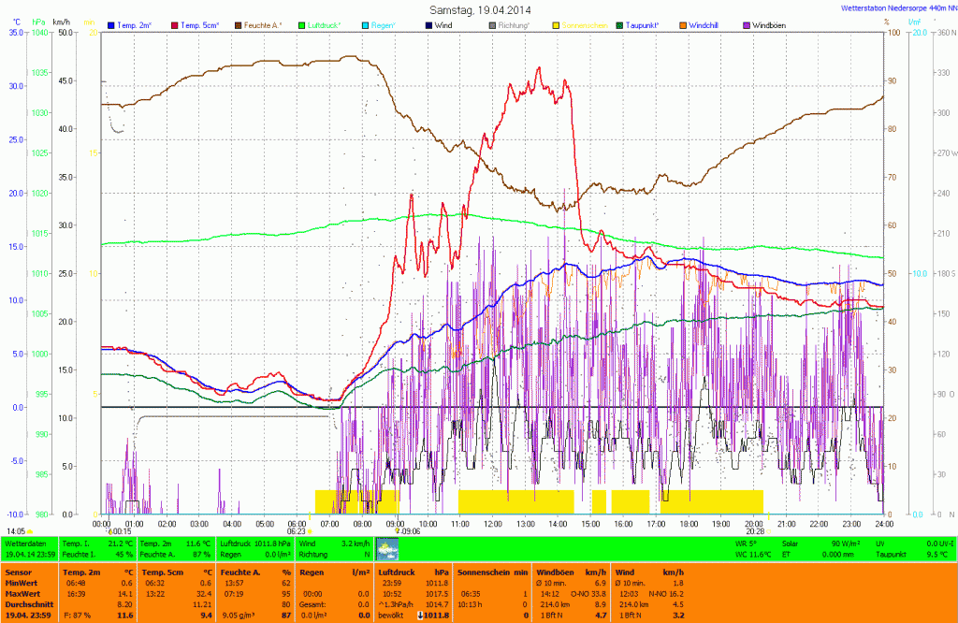Click the blue Temp. 2m legend square

click(112, 24)
